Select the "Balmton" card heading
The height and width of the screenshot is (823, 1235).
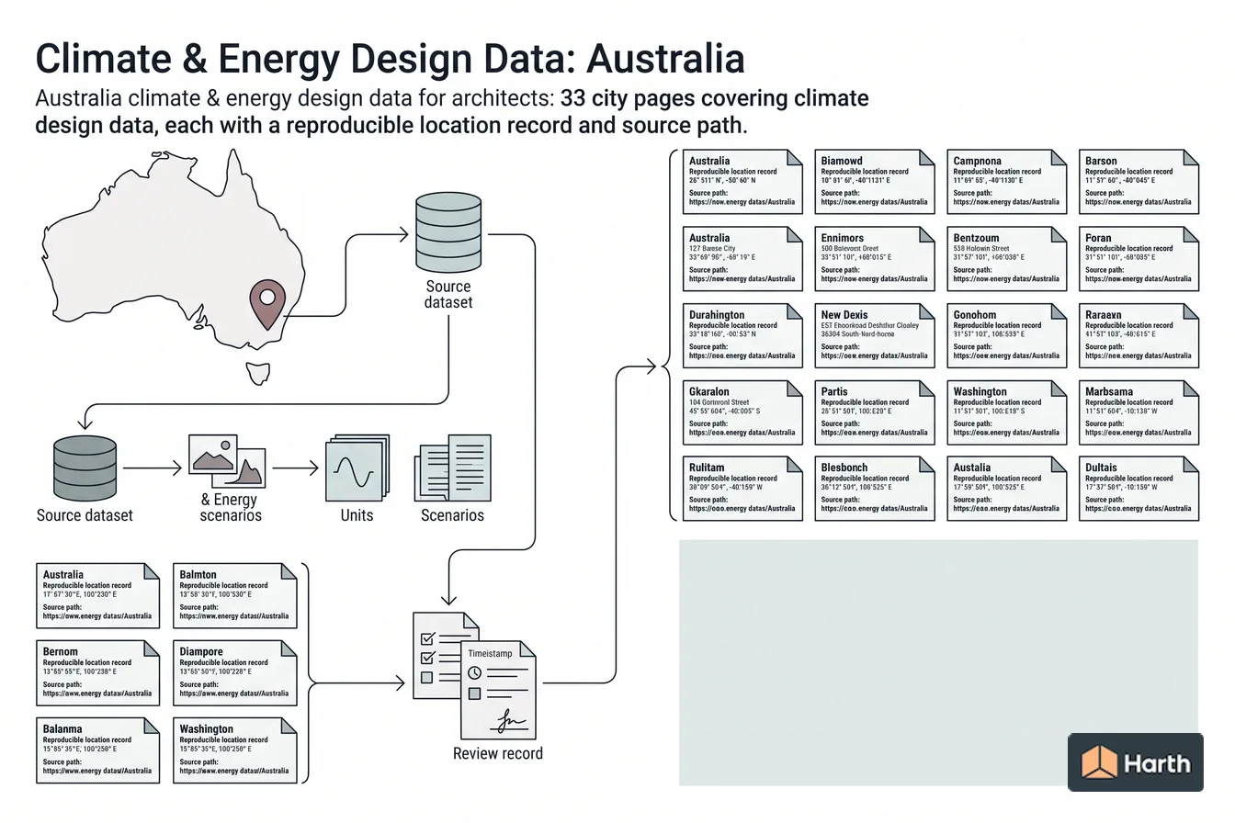point(198,575)
